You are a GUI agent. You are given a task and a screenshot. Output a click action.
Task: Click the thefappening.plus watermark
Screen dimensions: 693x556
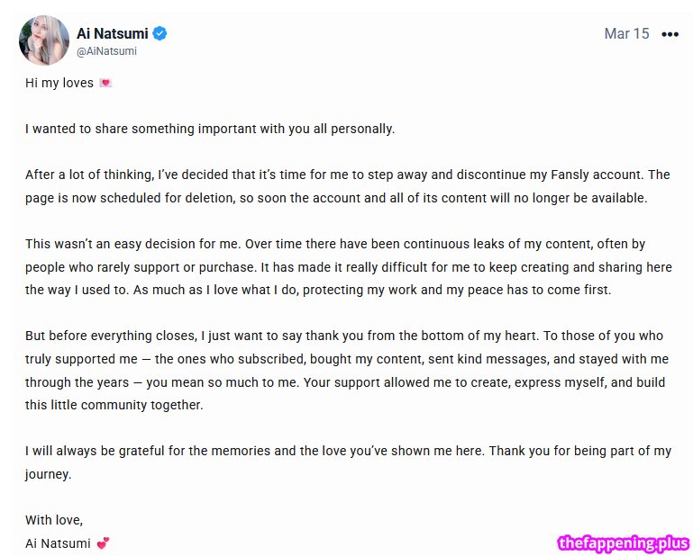tap(623, 543)
